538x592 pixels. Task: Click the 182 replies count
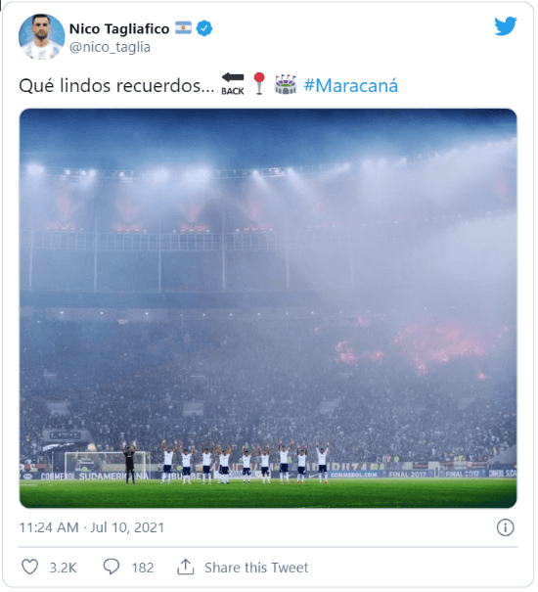143,568
